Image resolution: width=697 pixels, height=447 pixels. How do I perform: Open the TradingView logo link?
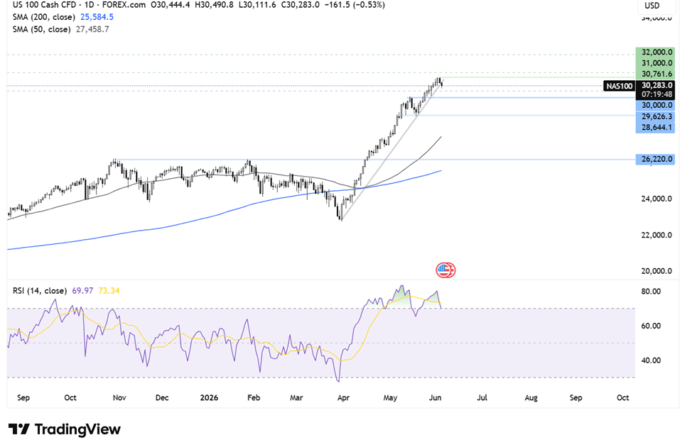(65, 429)
